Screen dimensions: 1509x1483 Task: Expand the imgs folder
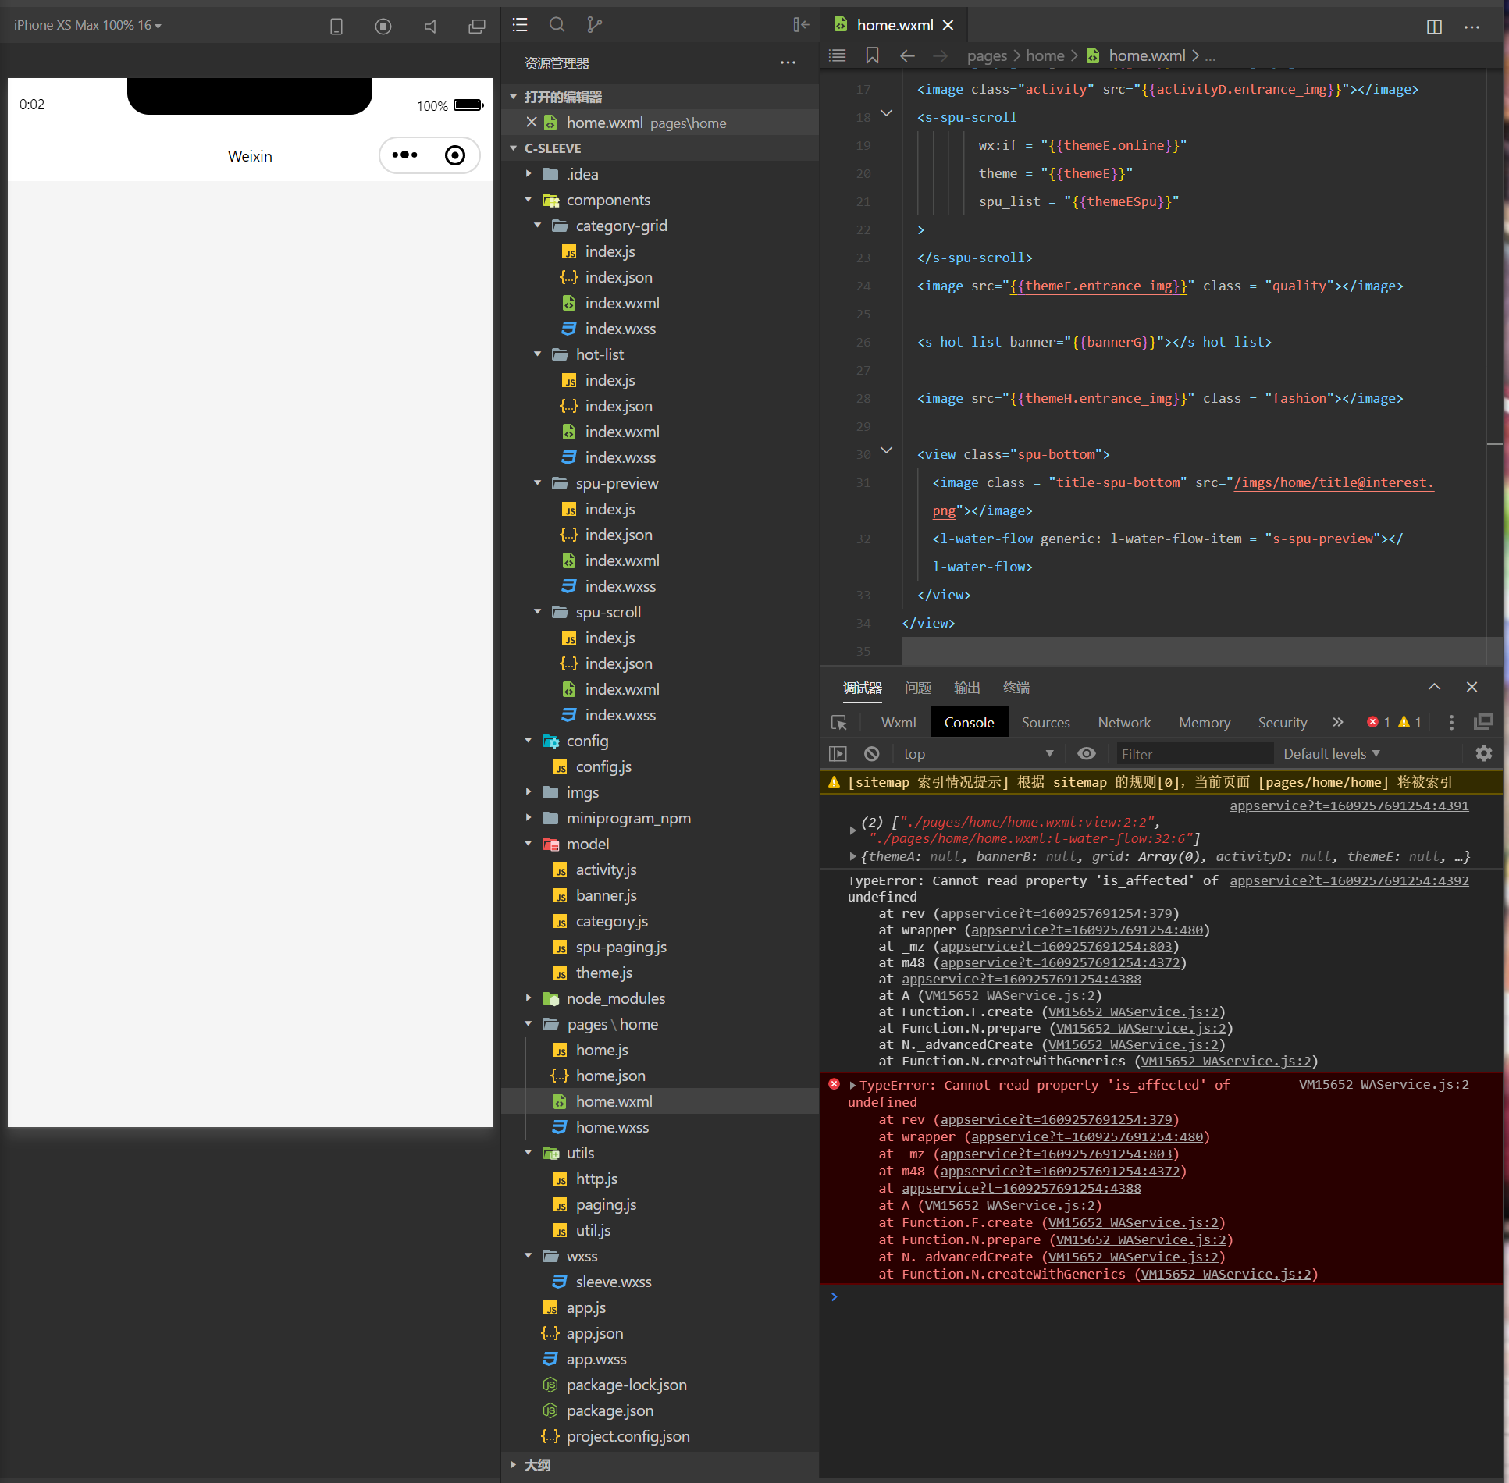coord(529,792)
